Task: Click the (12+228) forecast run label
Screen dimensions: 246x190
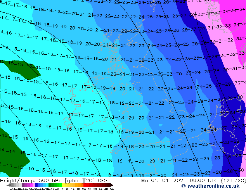Action: (x=234, y=181)
